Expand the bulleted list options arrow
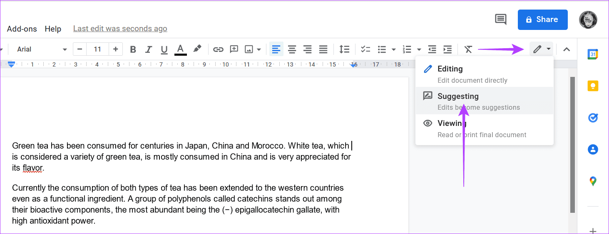The width and height of the screenshot is (609, 234). (x=394, y=49)
